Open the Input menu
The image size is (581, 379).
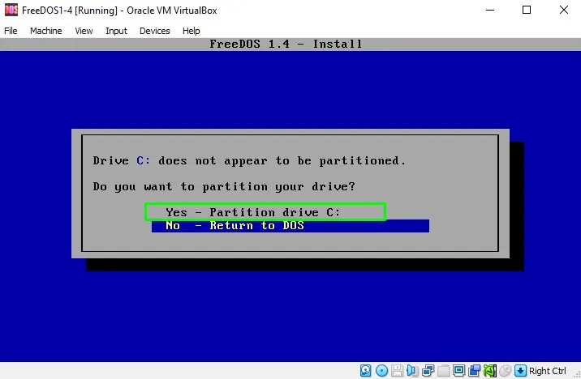click(x=116, y=31)
